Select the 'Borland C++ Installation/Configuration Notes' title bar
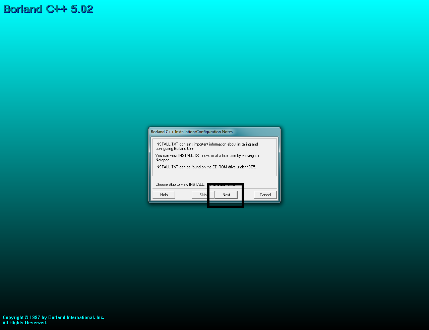The image size is (429, 330). pyautogui.click(x=214, y=132)
